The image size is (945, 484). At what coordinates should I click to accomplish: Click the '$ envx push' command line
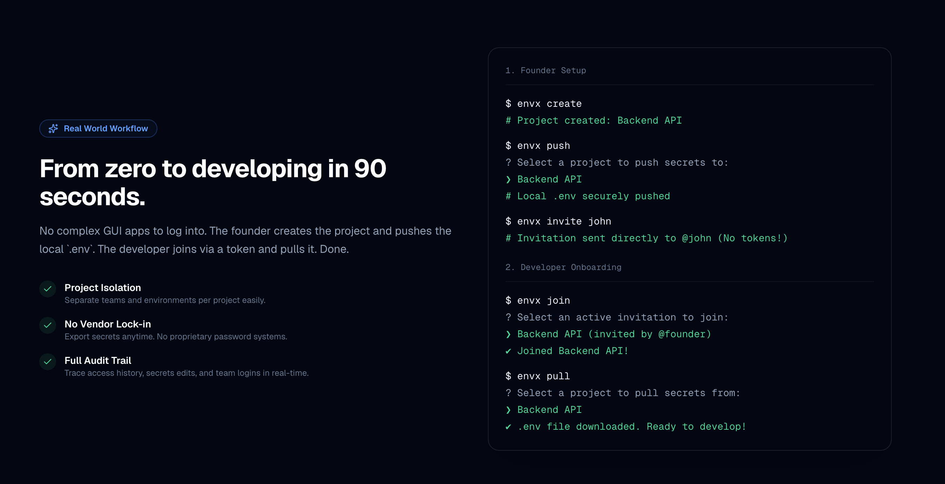[x=537, y=146]
